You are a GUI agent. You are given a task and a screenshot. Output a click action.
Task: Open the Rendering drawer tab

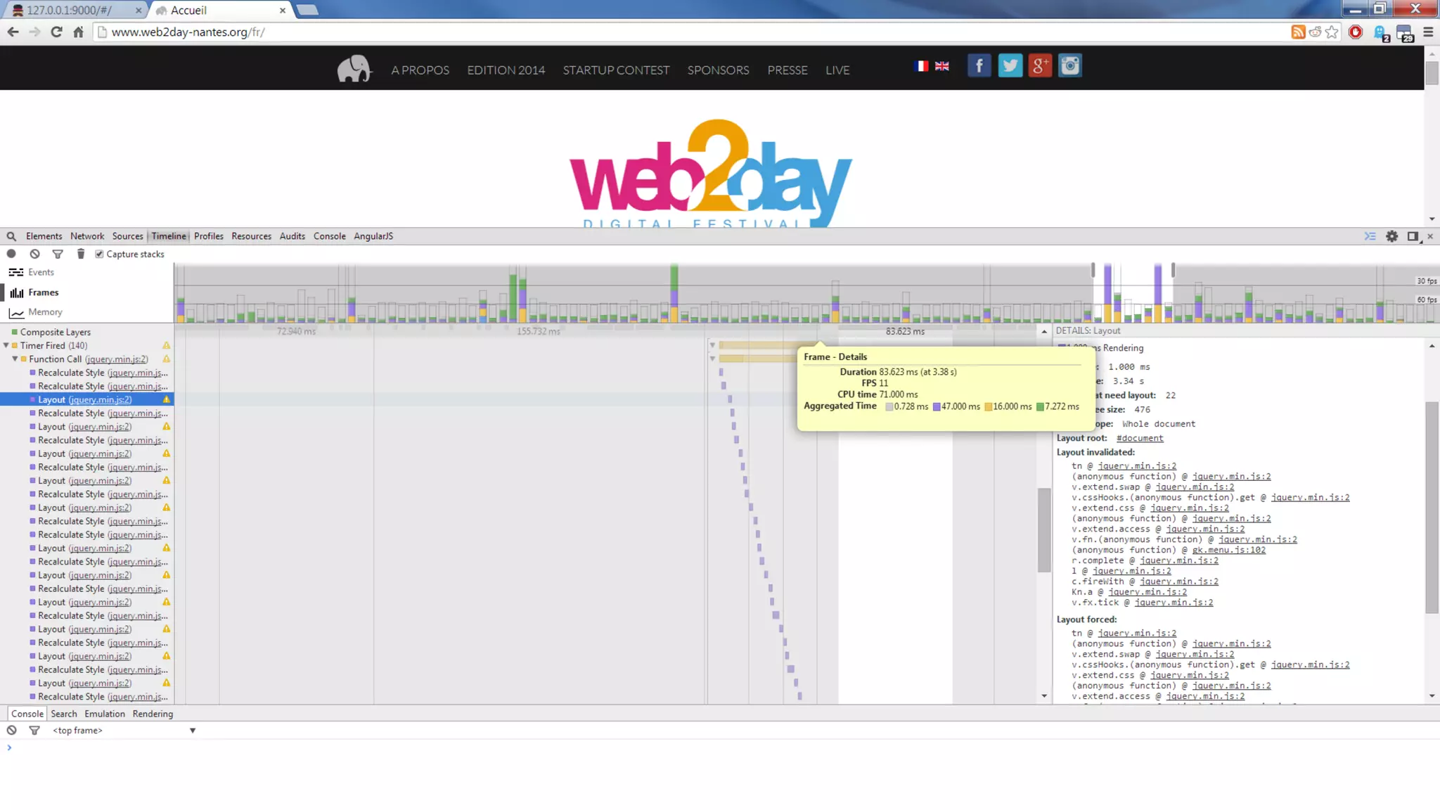tap(153, 714)
